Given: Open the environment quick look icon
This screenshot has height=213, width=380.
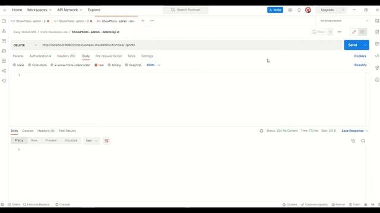Looking at the screenshot, I should coord(377,21).
